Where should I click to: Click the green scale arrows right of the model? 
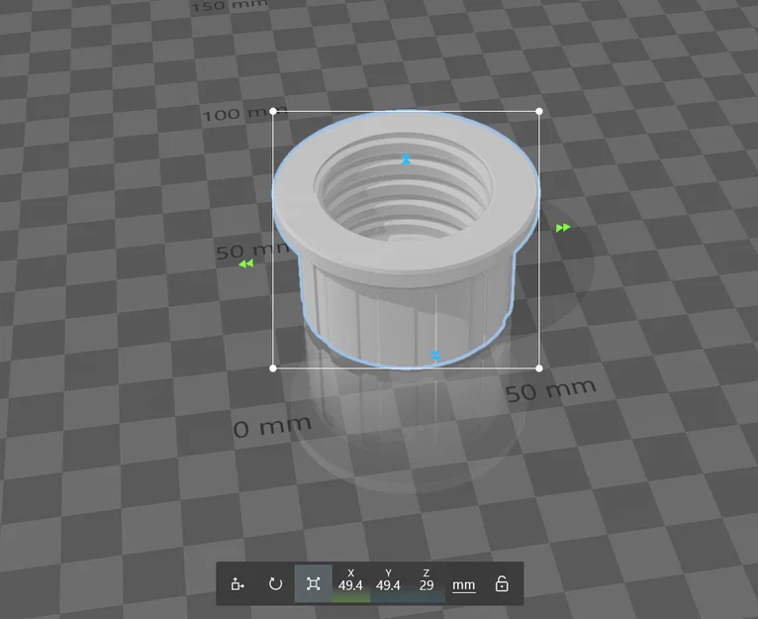(x=563, y=228)
